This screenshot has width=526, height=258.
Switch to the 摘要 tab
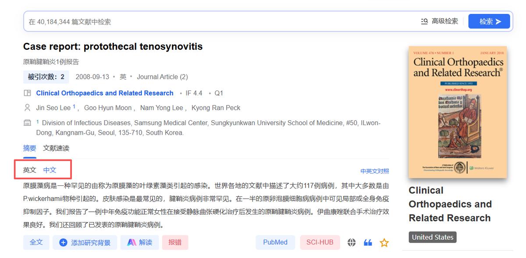click(29, 148)
